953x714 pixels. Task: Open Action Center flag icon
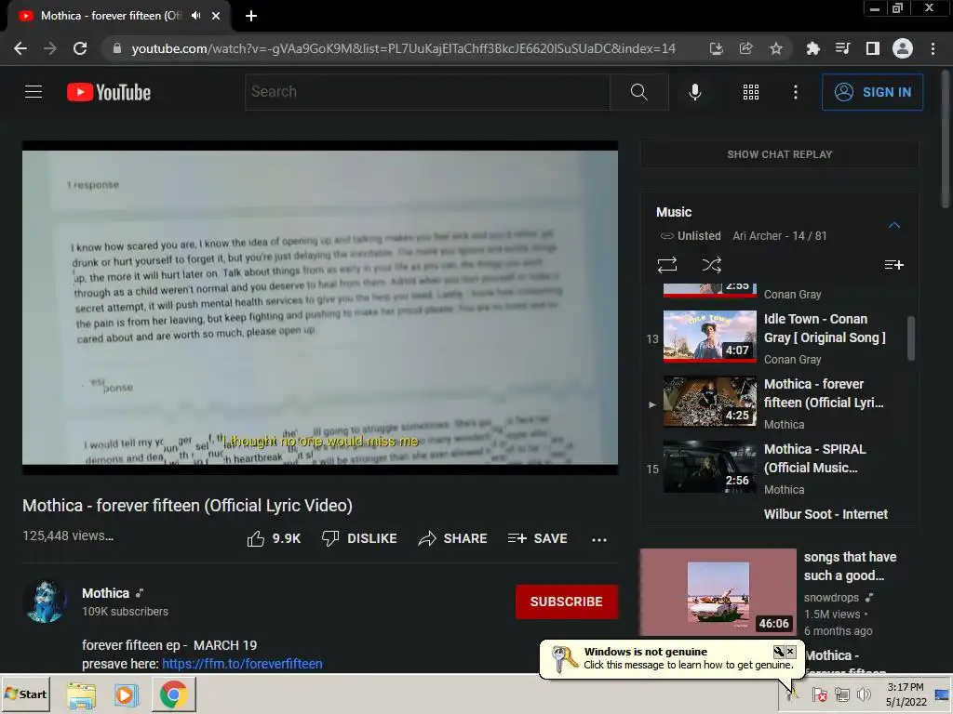pos(819,694)
